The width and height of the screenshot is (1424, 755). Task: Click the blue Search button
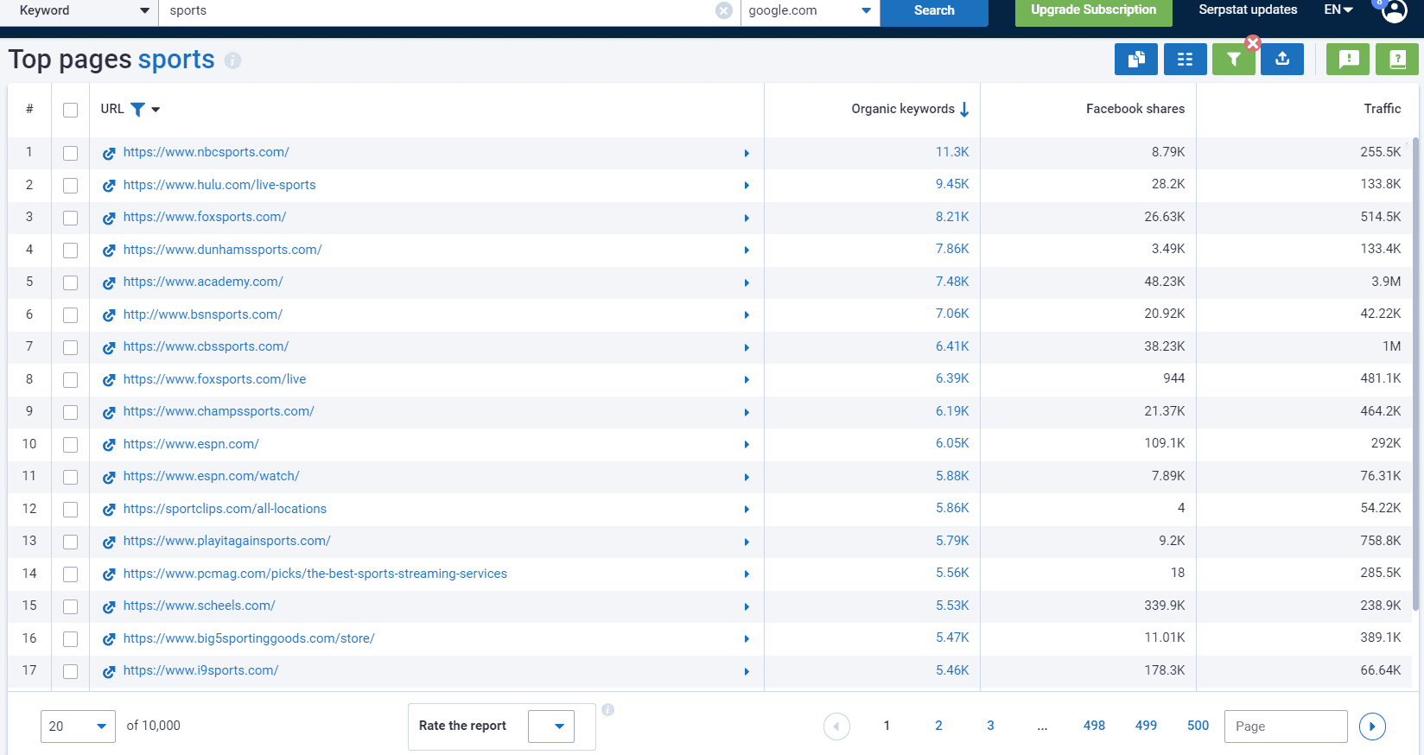pos(934,11)
